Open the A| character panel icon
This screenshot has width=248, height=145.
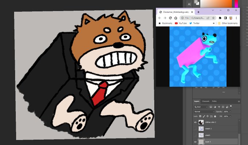click(x=189, y=4)
